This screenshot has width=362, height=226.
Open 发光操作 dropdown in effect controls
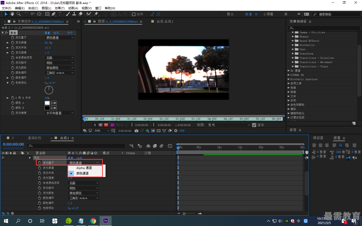tap(60, 63)
